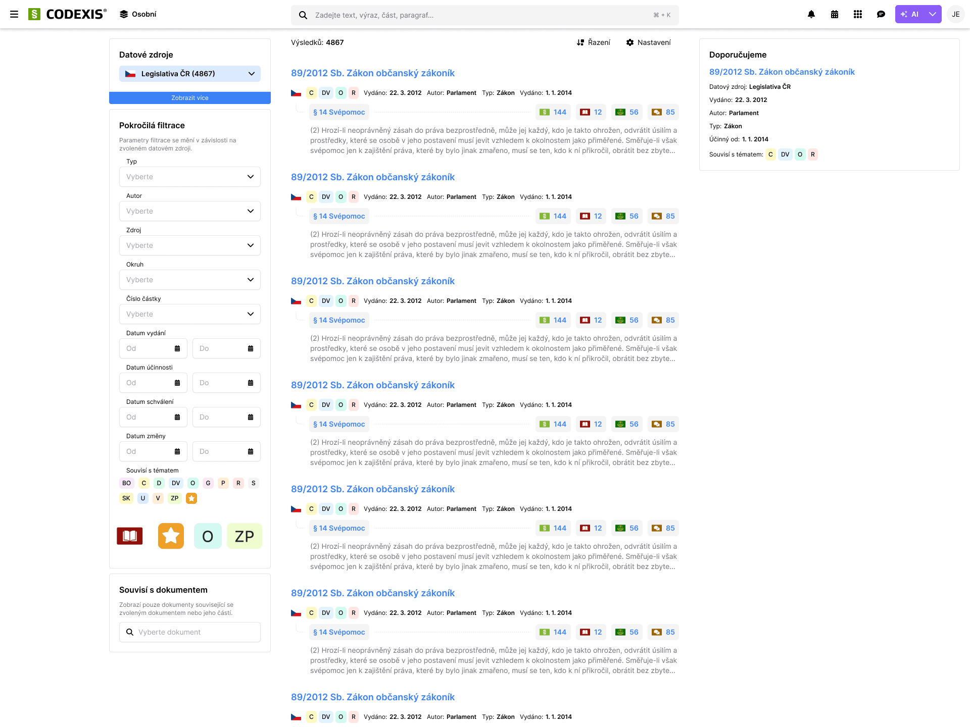Click the large O tile

(x=208, y=536)
